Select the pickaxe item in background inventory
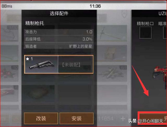This screenshot has height=127, width=167. pos(112,33)
